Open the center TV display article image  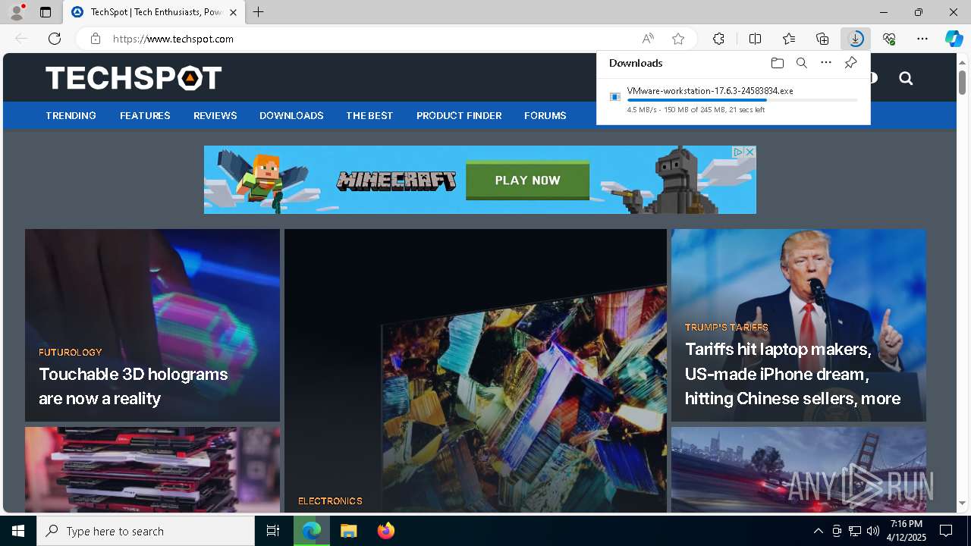[x=476, y=371]
